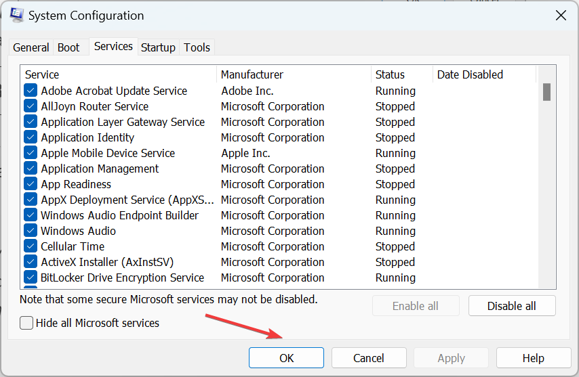Disable Apple Mobile Device Service checkbox
The image size is (579, 377).
pos(31,152)
